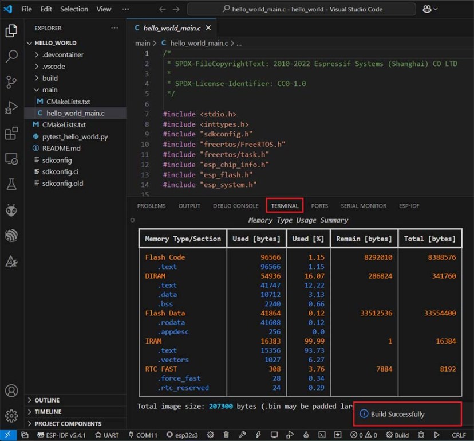Click CRLF line ending indicator
The image size is (474, 441).
pyautogui.click(x=460, y=435)
